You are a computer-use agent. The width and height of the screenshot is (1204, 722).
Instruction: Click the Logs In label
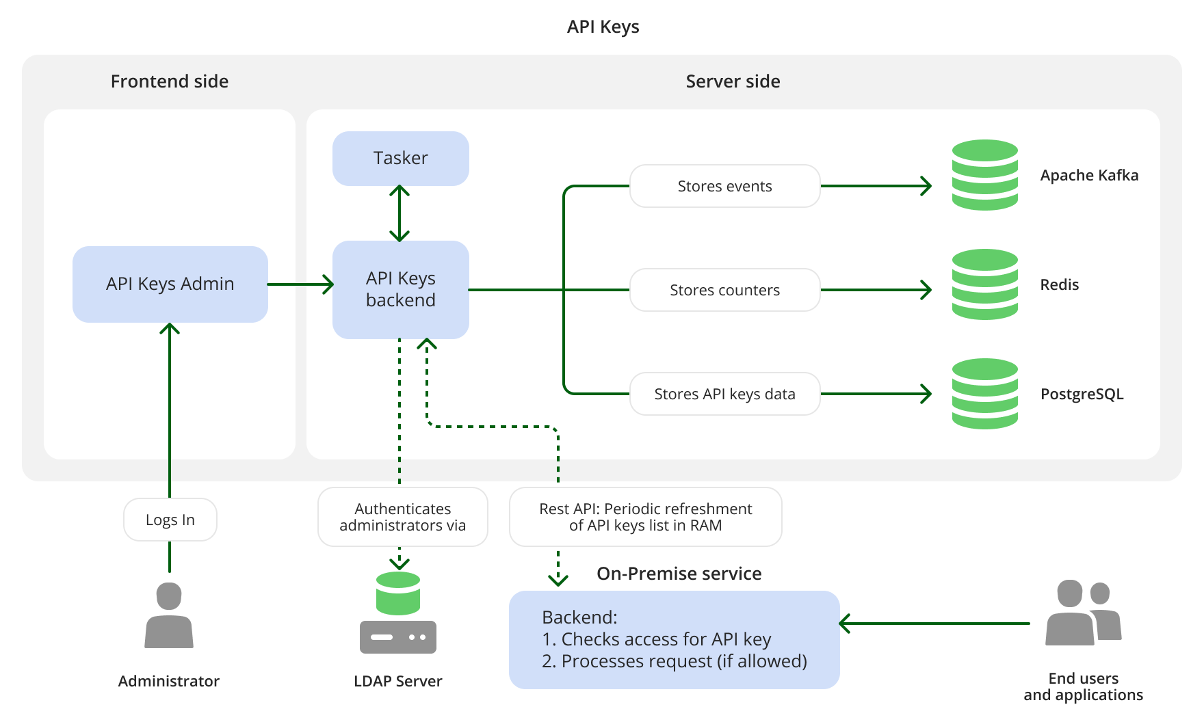169,520
